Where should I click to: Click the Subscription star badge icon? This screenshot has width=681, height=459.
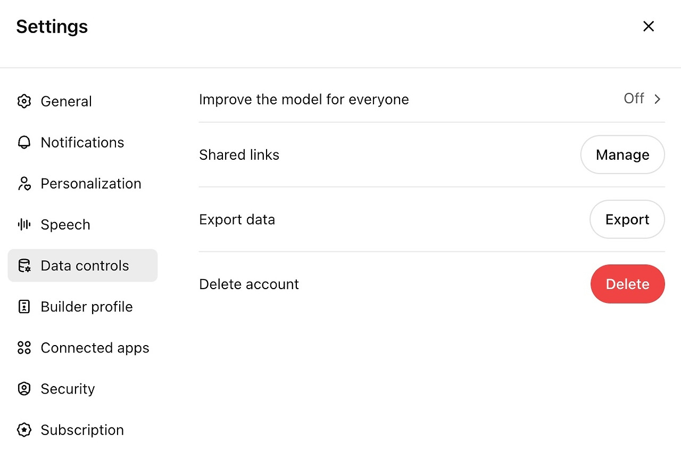(x=24, y=430)
